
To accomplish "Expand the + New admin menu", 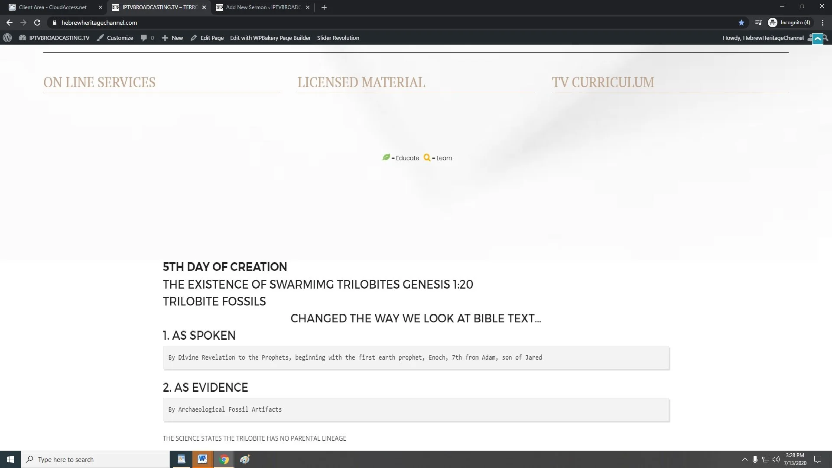I will click(x=172, y=38).
